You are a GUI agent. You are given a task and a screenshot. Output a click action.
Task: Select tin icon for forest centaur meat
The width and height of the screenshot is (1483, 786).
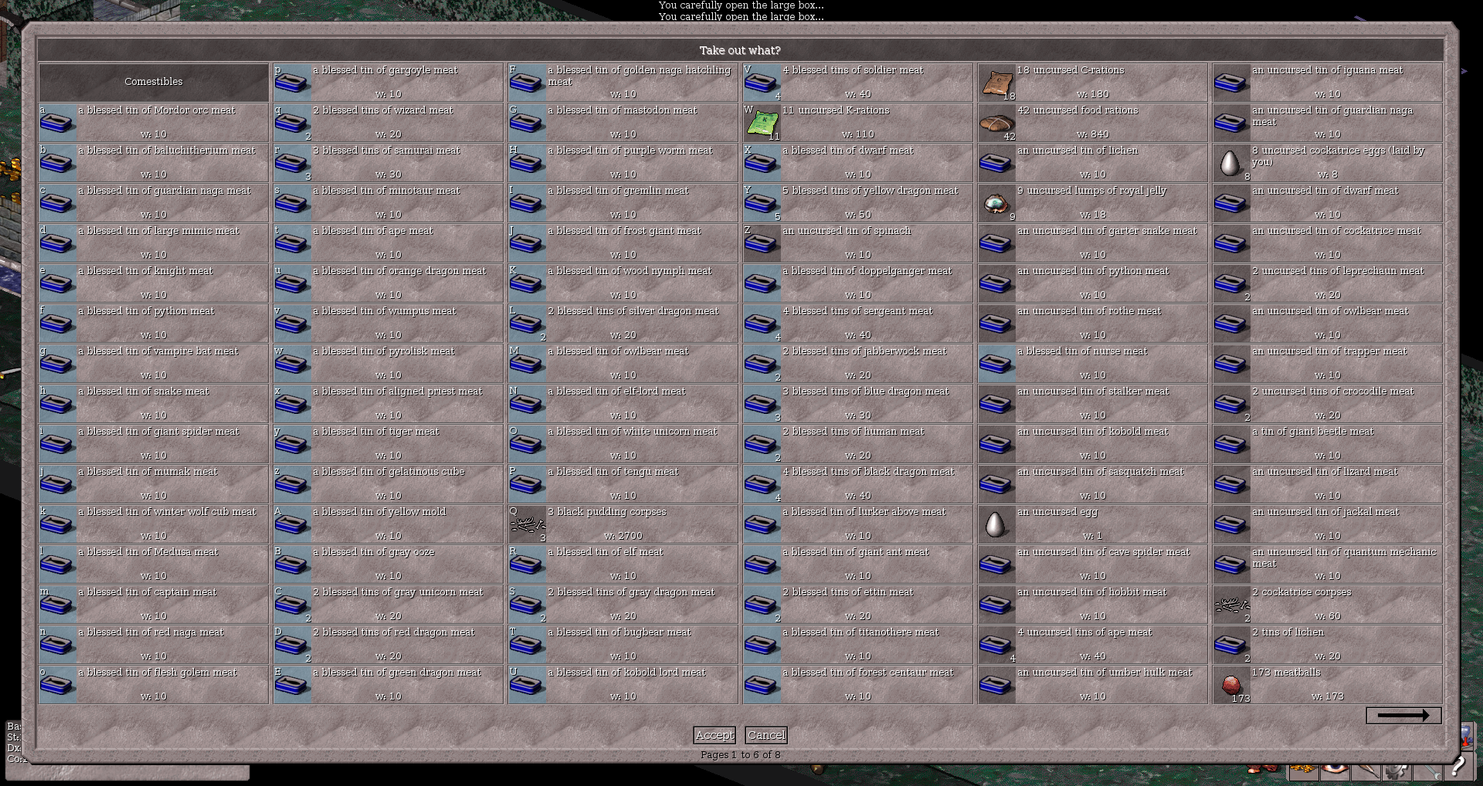coord(762,685)
